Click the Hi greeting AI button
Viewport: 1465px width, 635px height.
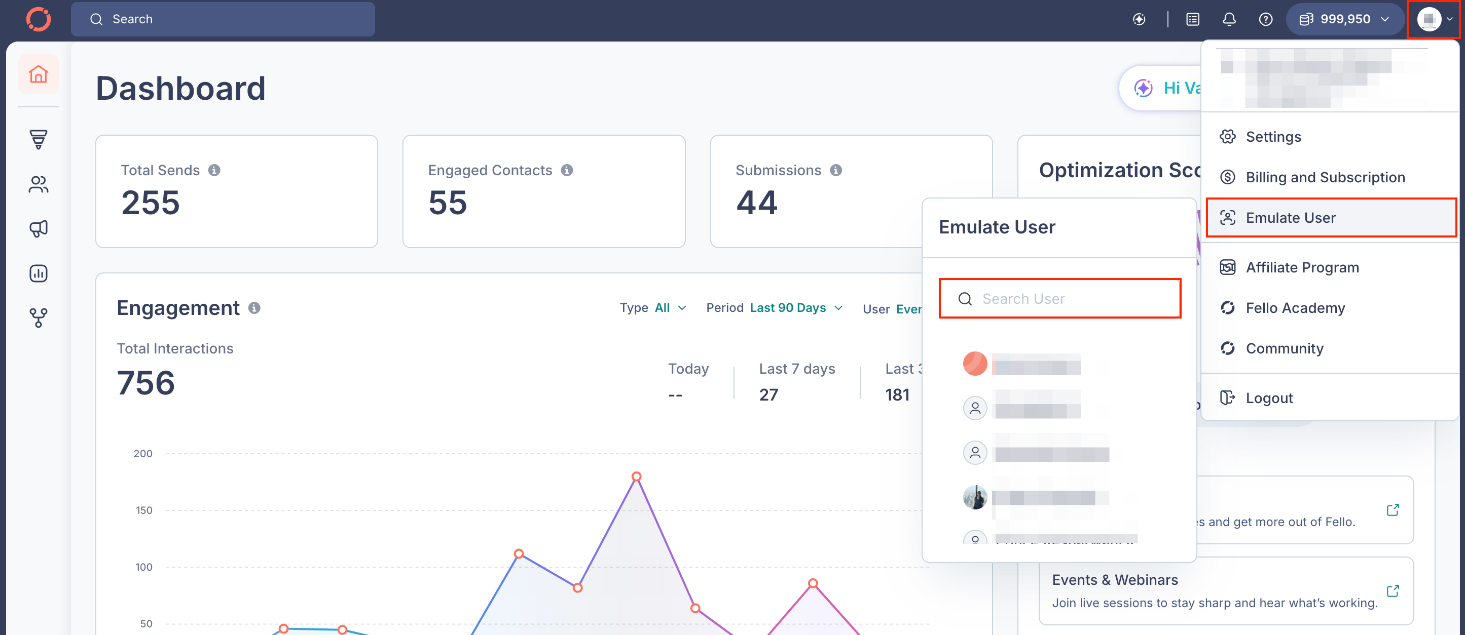(1160, 88)
